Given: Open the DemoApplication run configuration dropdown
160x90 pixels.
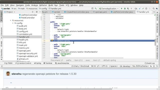Looking at the screenshot, I should tap(109, 8).
